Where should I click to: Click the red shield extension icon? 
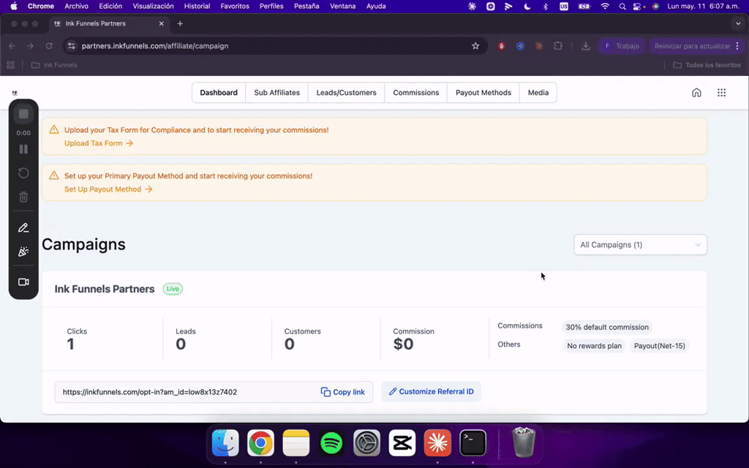click(502, 46)
